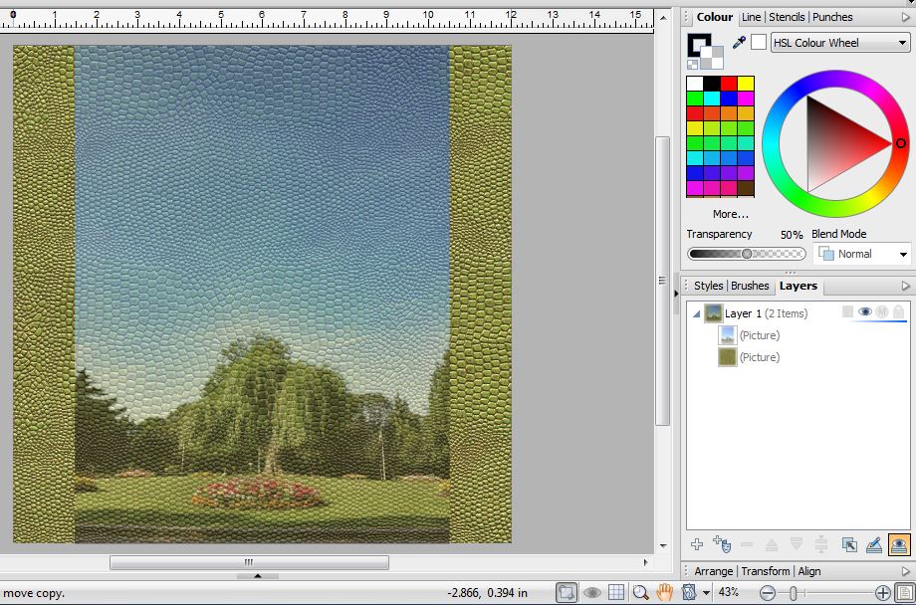Open the HSL Colour Wheel dropdown
The width and height of the screenshot is (916, 605).
(840, 43)
